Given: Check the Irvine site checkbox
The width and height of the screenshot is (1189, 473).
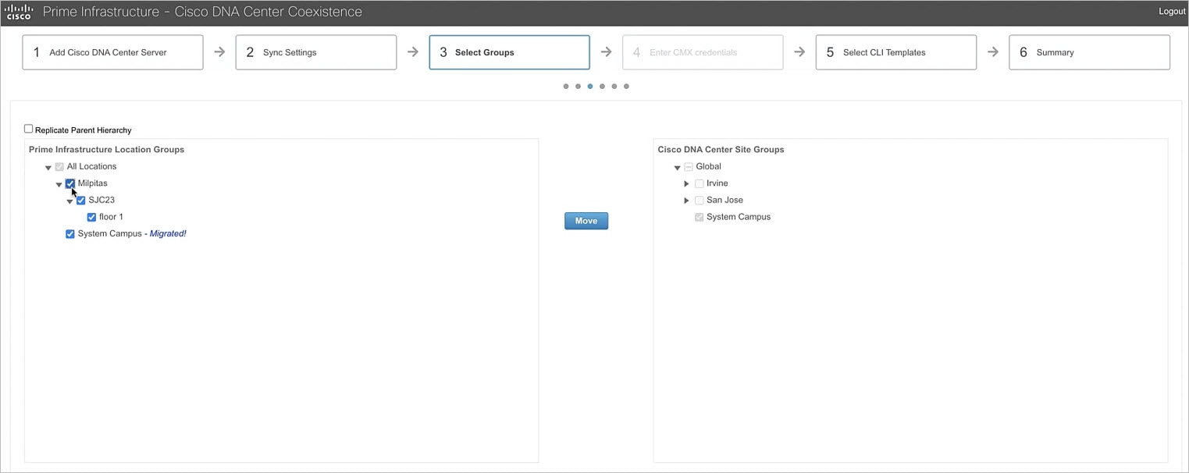Looking at the screenshot, I should [700, 183].
